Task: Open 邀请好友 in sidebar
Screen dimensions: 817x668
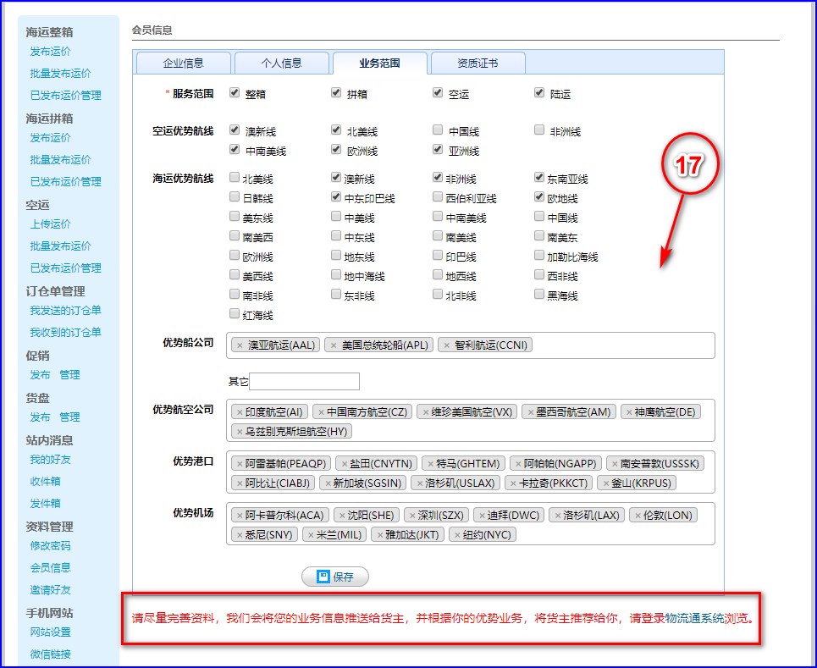Action: click(50, 590)
